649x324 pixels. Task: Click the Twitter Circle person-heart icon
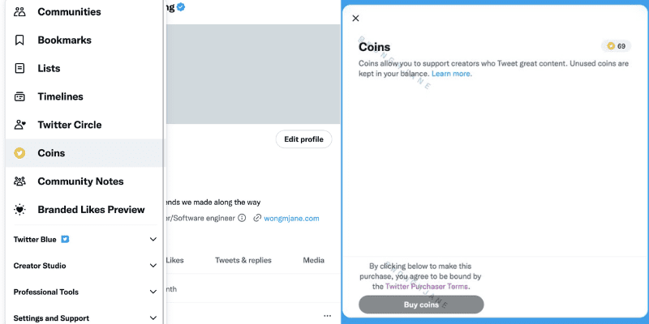[20, 126]
